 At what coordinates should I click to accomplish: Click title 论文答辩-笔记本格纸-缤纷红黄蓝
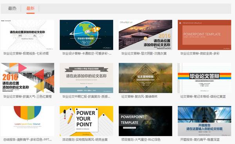pyautogui.click(x=203, y=97)
